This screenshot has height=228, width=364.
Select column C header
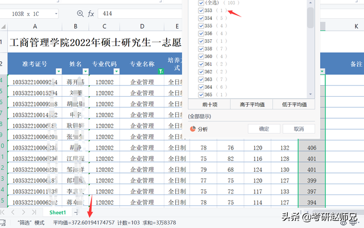(x=105, y=27)
